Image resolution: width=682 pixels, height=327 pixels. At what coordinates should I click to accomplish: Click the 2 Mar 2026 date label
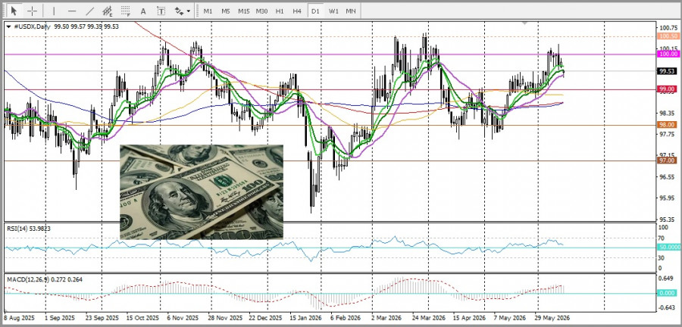(x=386, y=317)
